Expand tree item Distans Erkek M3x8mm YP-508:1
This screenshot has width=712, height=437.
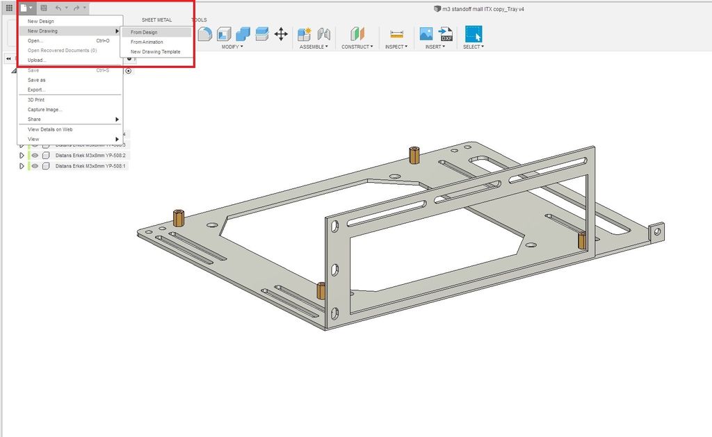[22, 166]
